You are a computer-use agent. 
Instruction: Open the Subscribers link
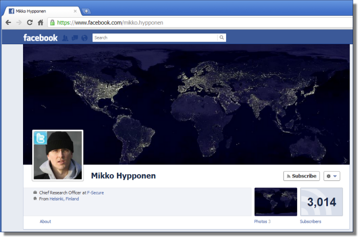310,222
